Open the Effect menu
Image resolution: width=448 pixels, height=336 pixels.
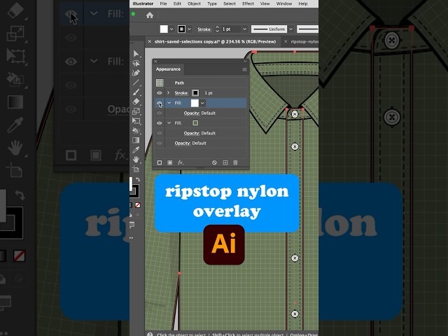point(248,3)
